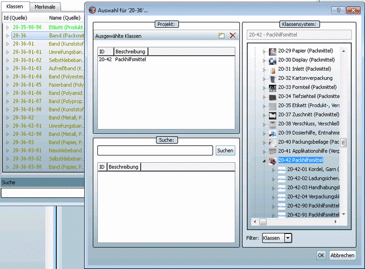Click the 20-42 Packhilfsmittel thumbnail icon
Screen dimensions: 365x269
(273, 161)
